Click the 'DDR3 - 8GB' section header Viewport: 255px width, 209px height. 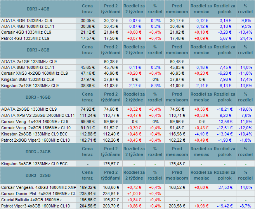pyautogui.click(x=38, y=50)
